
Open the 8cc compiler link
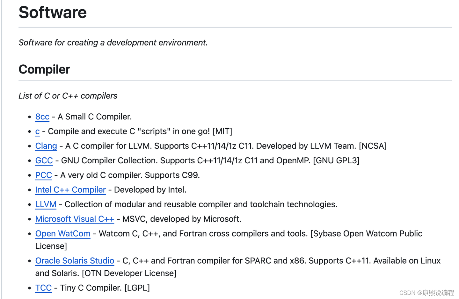pyautogui.click(x=42, y=117)
